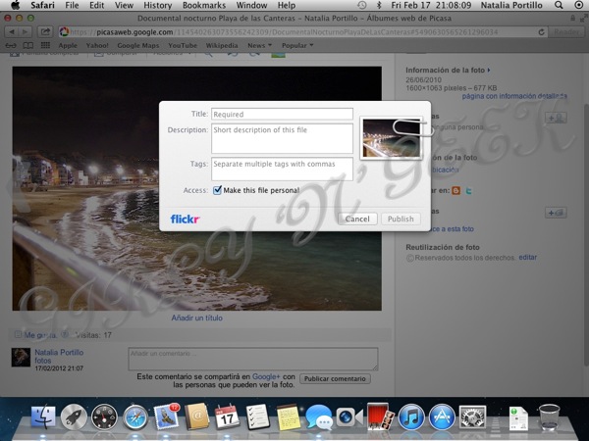Image resolution: width=589 pixels, height=441 pixels.
Task: Open iTunes music note icon in Dock
Action: pyautogui.click(x=411, y=417)
